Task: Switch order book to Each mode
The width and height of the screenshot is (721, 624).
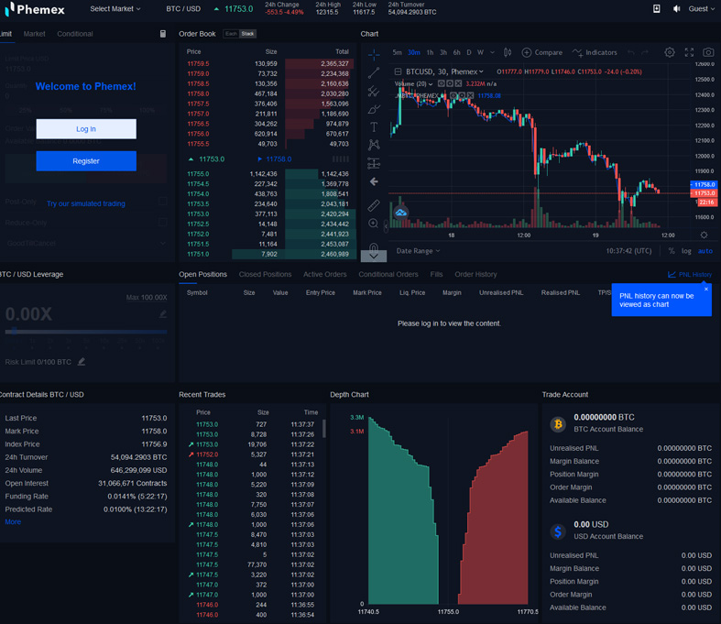Action: (231, 34)
